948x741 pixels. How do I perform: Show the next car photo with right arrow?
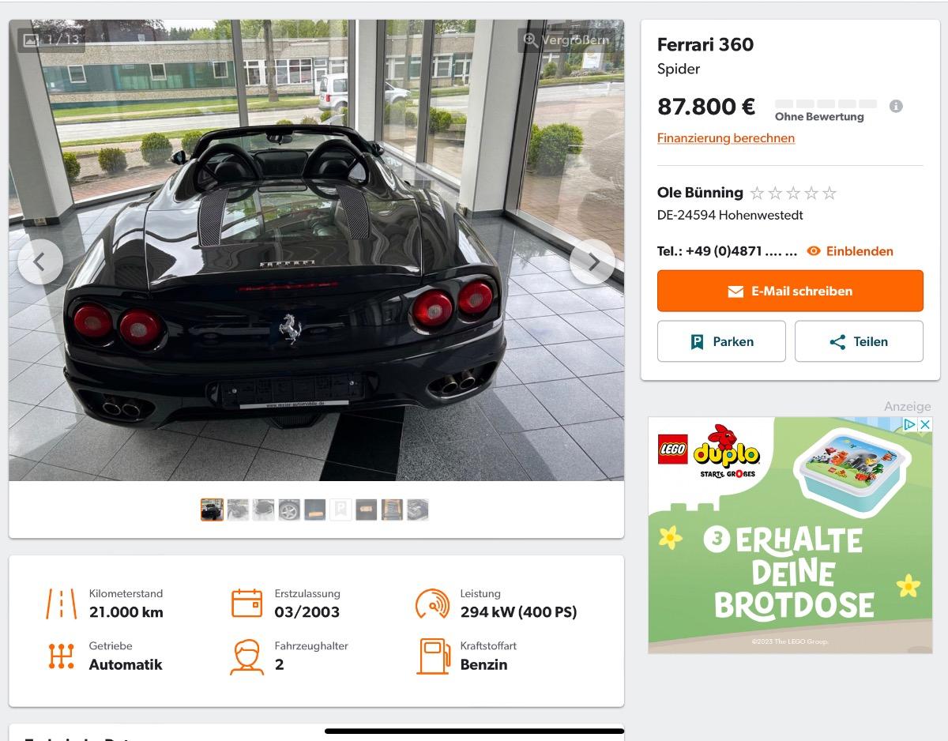pos(592,262)
